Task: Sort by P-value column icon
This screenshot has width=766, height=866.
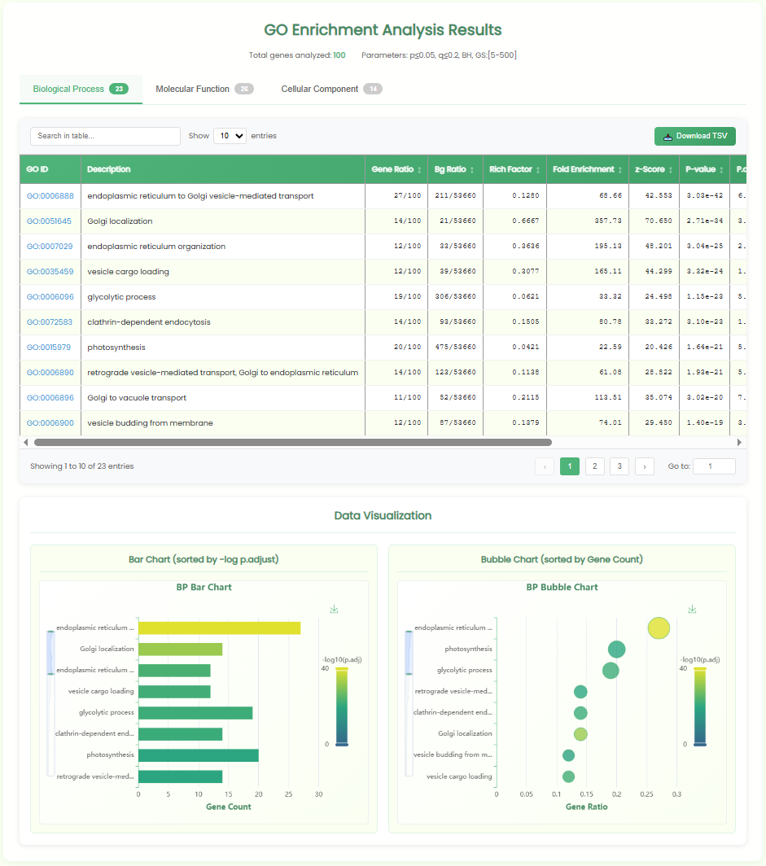Action: [x=721, y=170]
